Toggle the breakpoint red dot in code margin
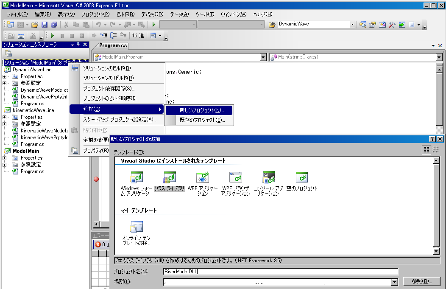 96,179
